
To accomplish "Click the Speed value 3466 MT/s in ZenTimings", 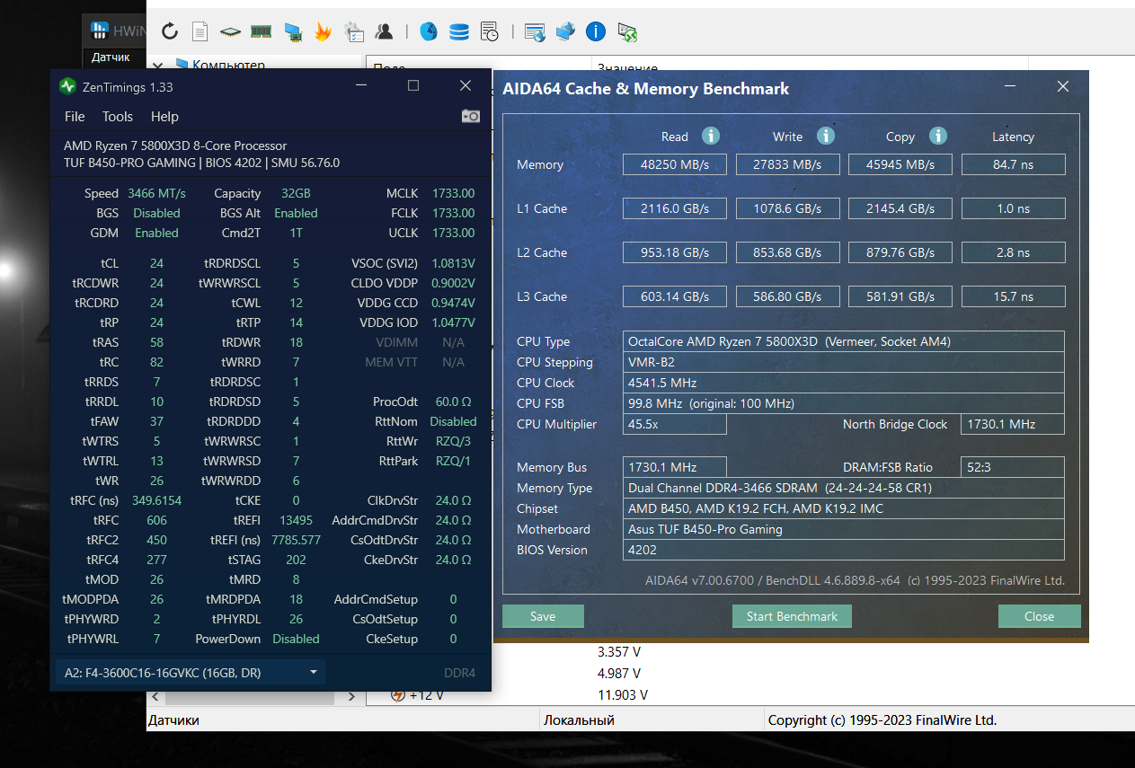I will [x=157, y=193].
